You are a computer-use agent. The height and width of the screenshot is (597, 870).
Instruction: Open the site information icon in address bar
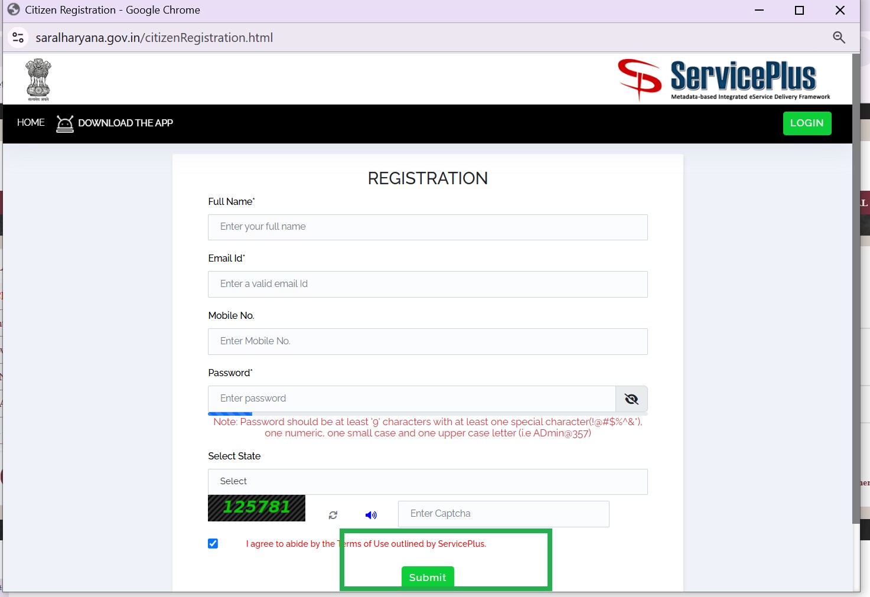click(x=18, y=38)
